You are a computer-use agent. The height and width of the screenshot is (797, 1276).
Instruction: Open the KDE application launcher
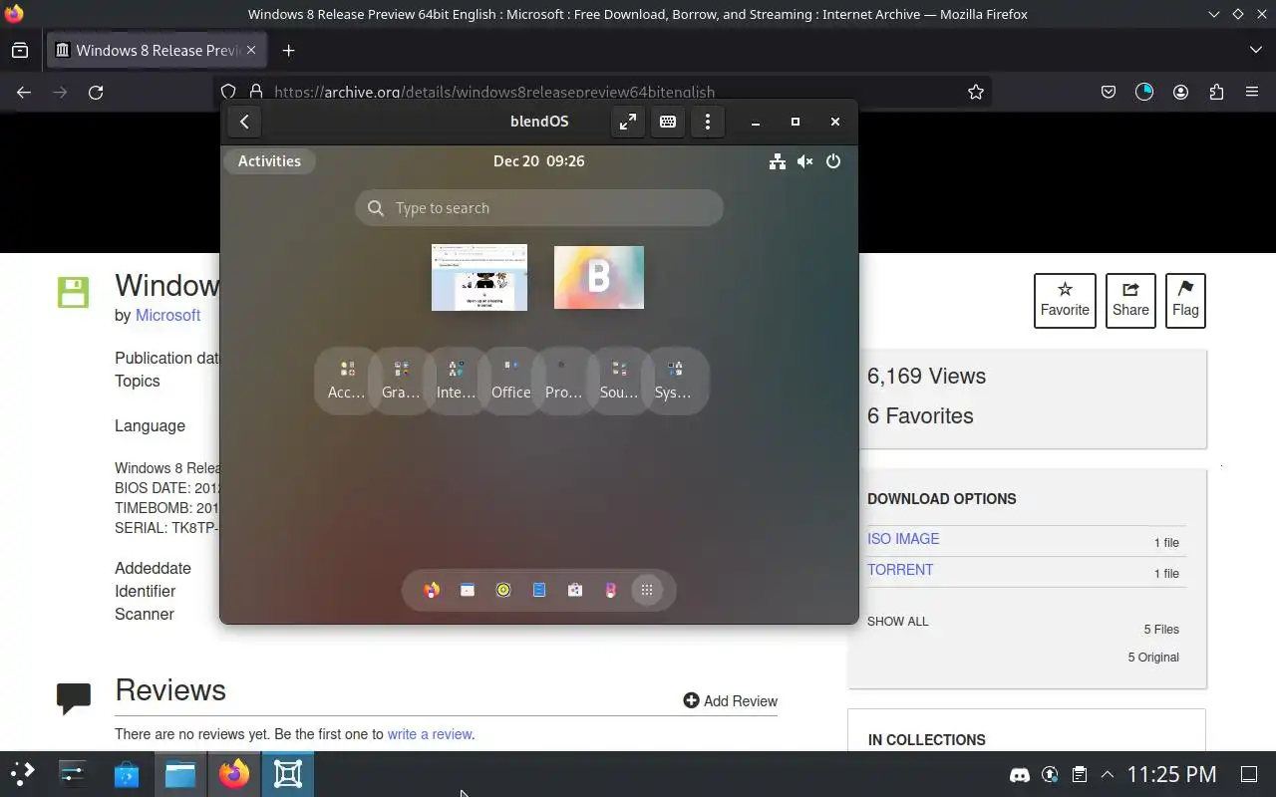pos(22,774)
